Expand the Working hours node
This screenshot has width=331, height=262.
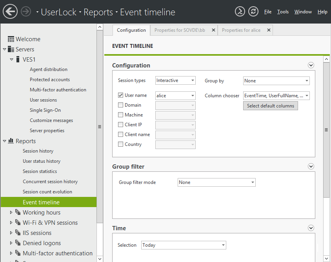(11, 213)
